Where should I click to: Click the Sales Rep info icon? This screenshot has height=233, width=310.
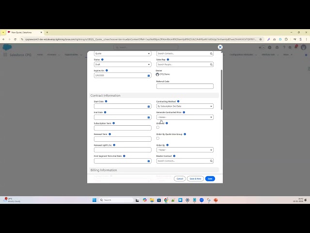[168, 59]
